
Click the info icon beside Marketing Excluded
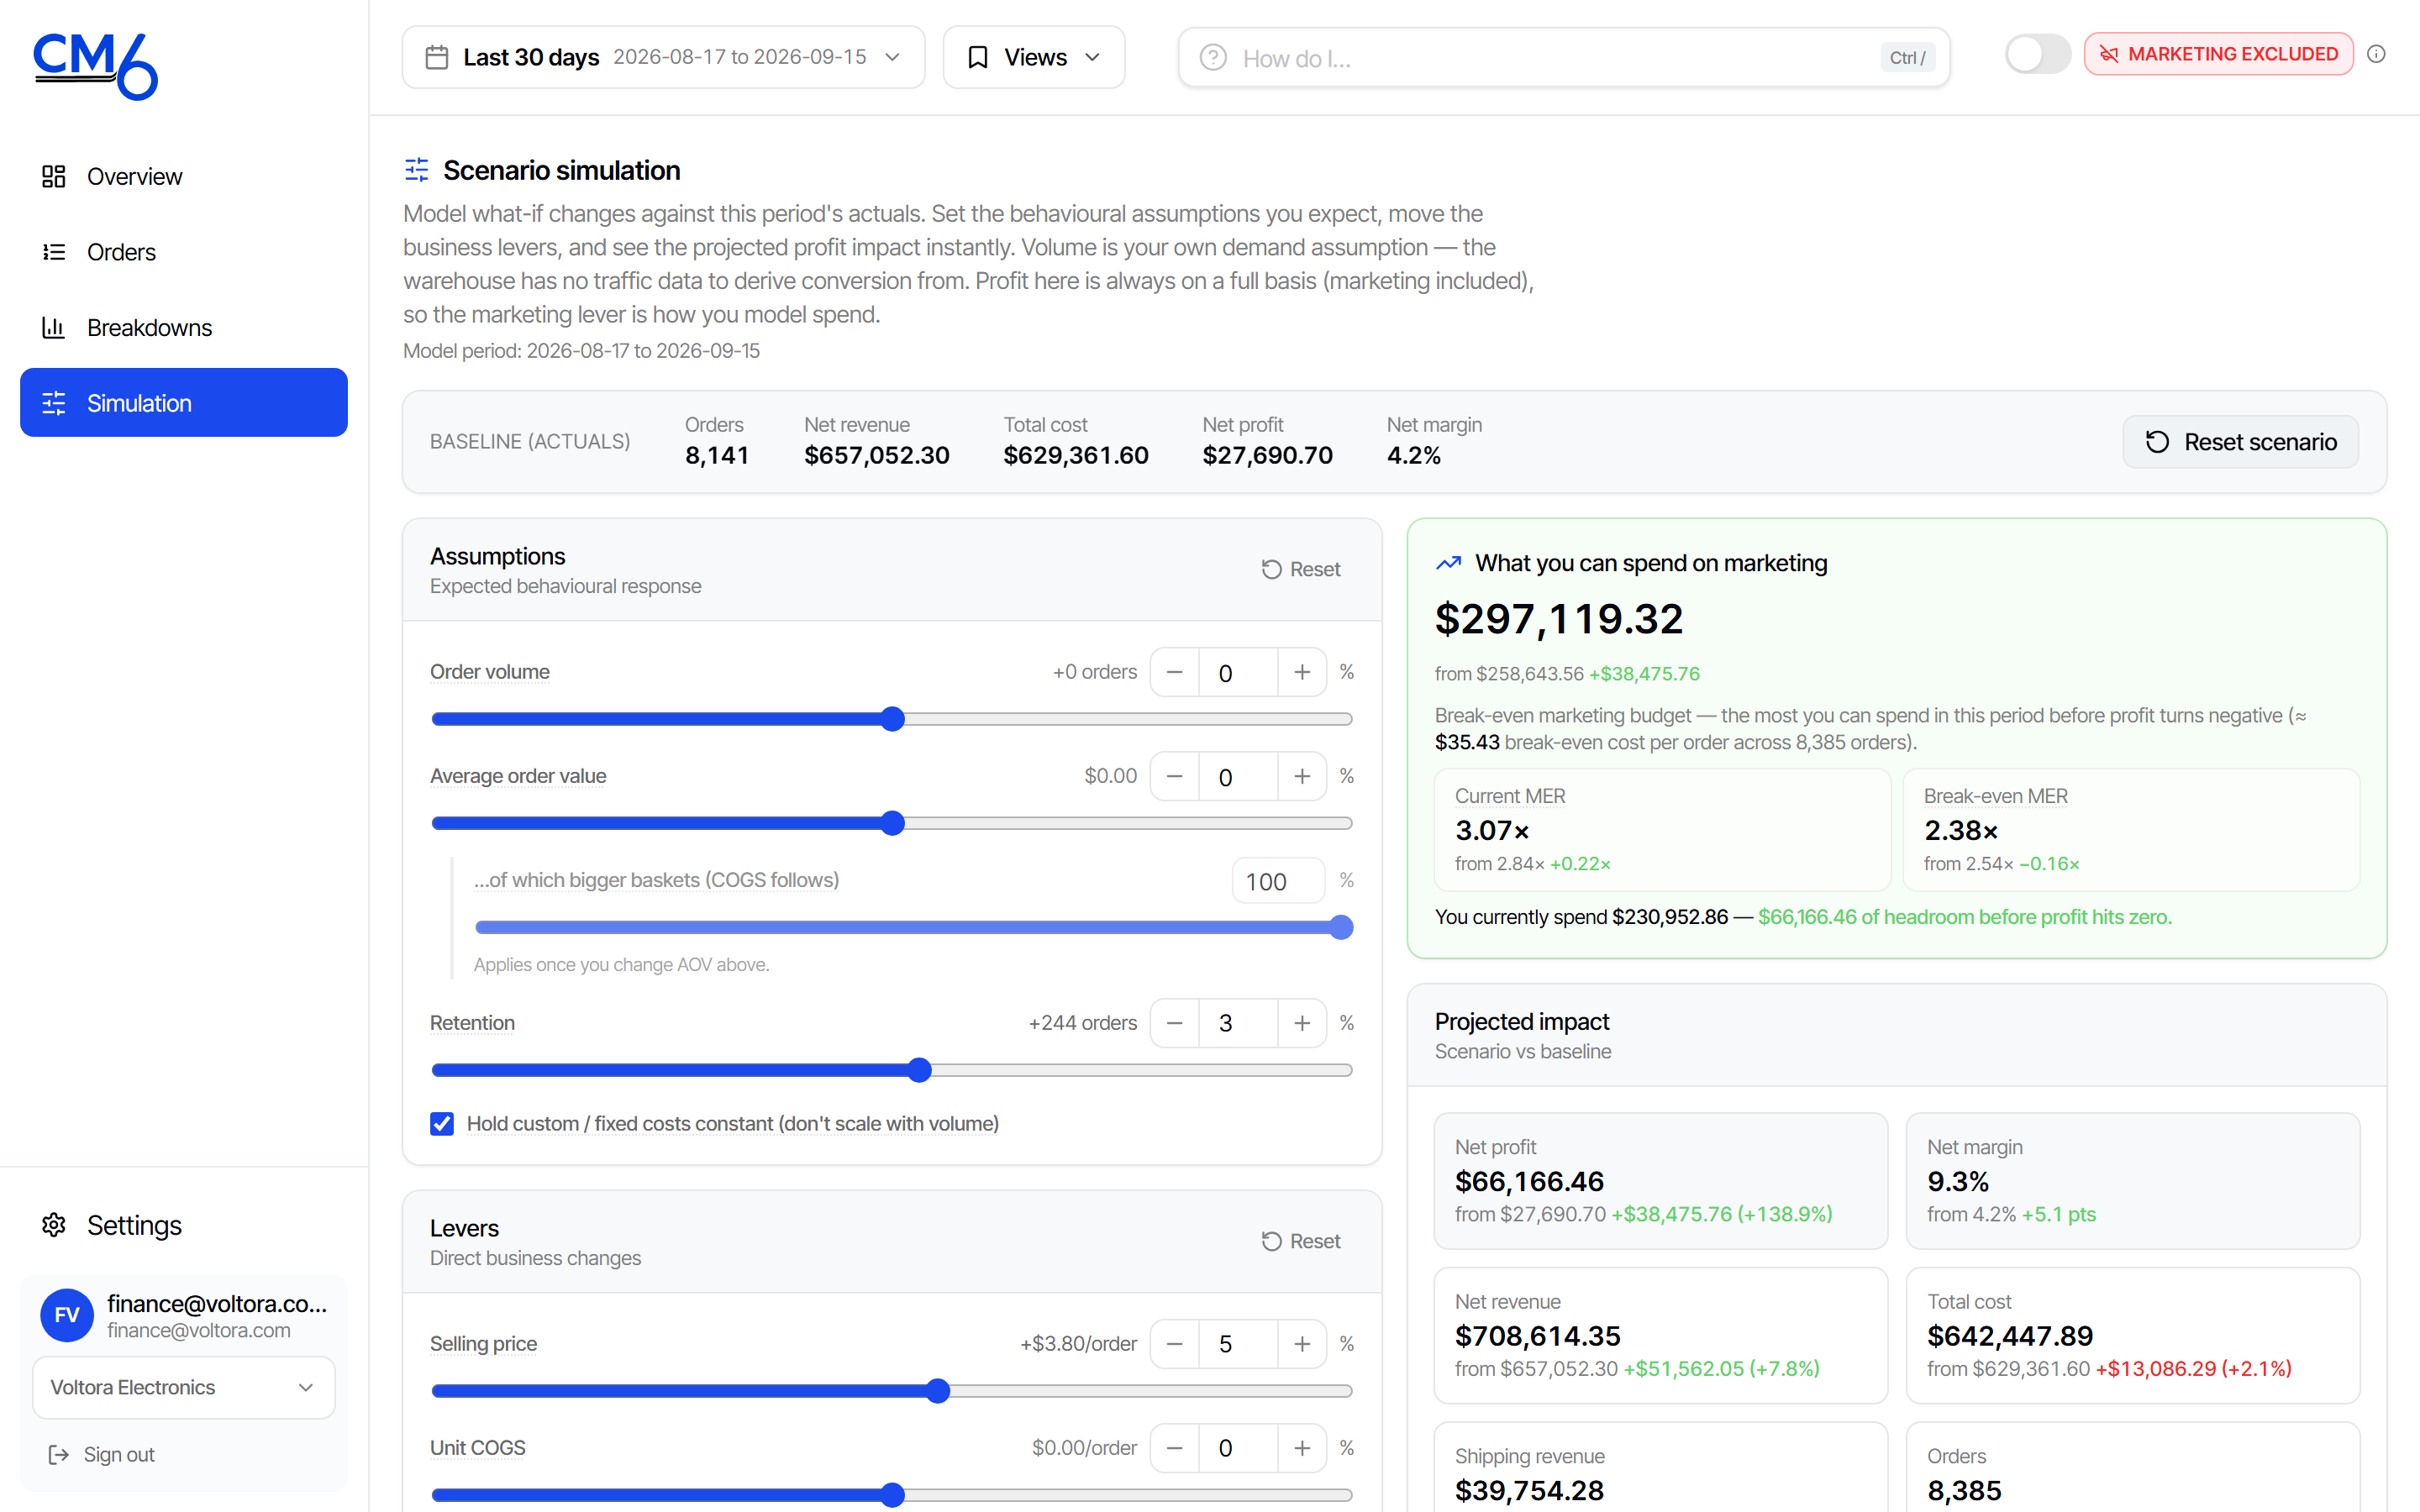point(2377,55)
